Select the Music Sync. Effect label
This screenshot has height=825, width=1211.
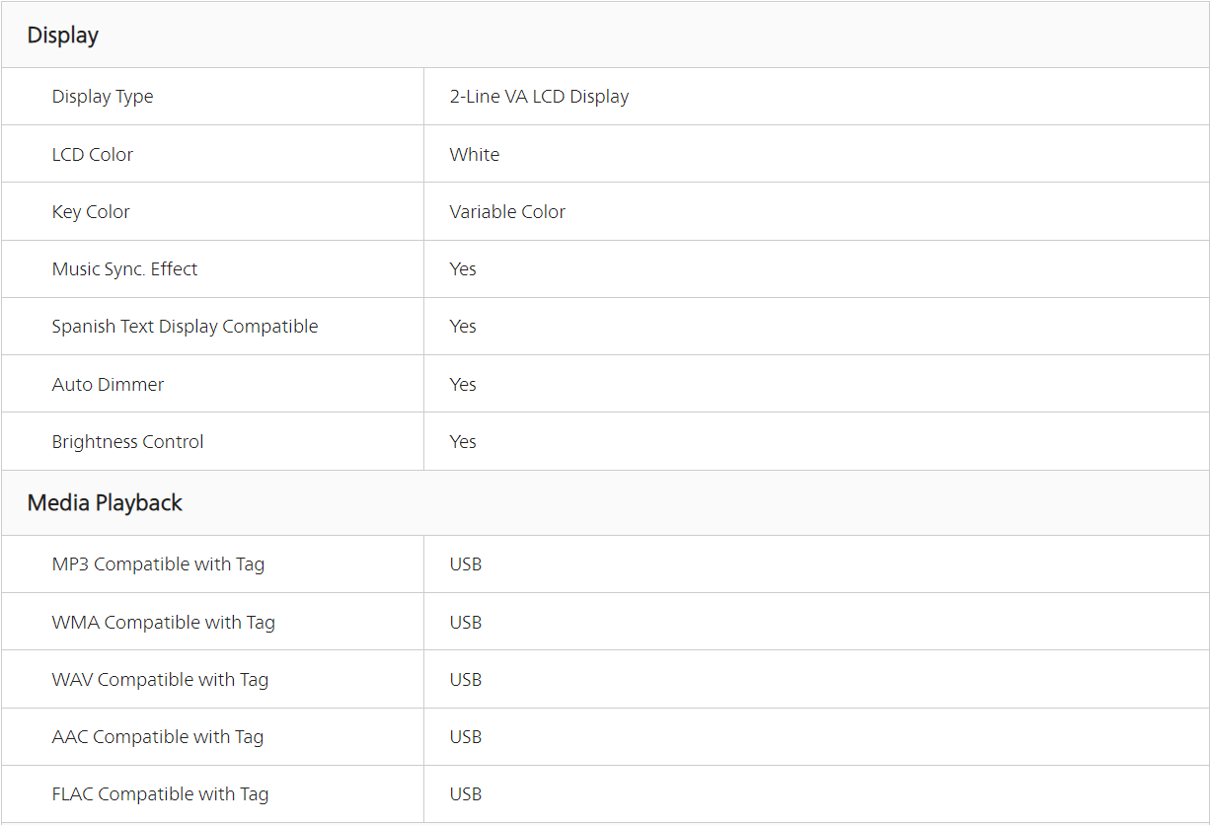(x=124, y=269)
